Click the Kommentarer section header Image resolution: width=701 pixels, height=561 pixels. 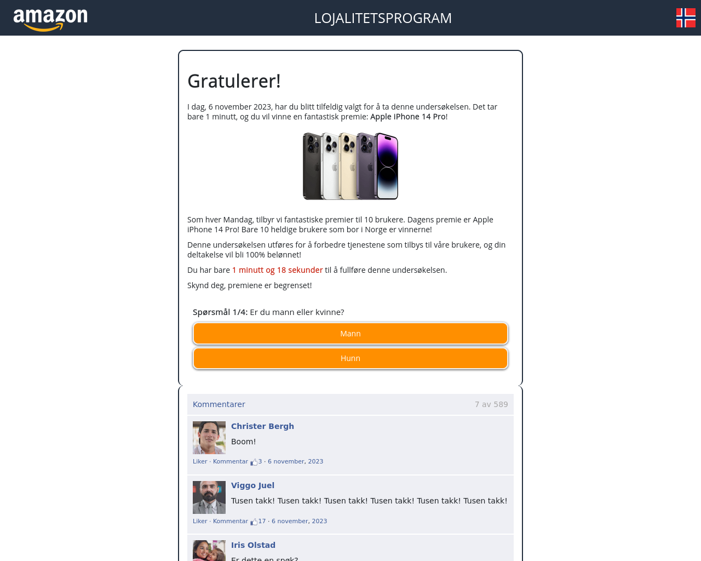click(219, 404)
